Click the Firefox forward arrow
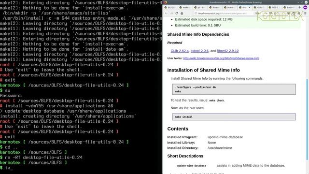 171,13
